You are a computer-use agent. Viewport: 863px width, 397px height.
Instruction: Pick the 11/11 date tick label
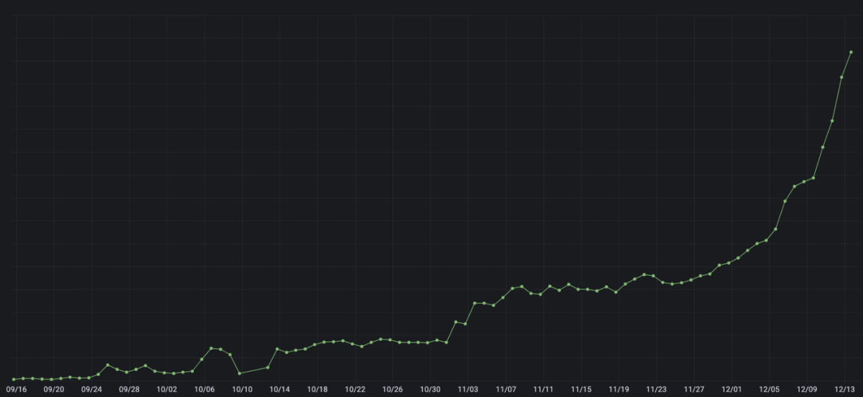click(543, 390)
